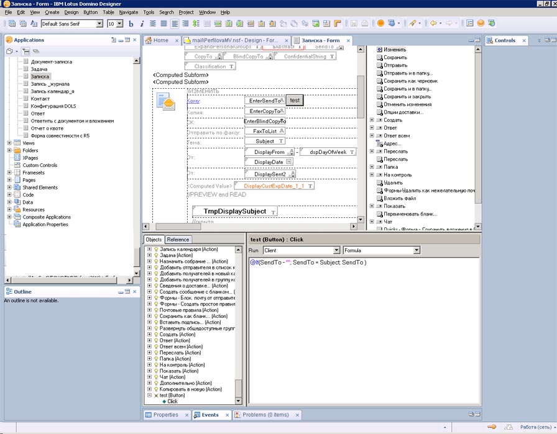Click the yellow Back navigation arrow

coord(433,24)
